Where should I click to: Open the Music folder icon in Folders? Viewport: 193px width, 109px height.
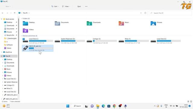121,23
